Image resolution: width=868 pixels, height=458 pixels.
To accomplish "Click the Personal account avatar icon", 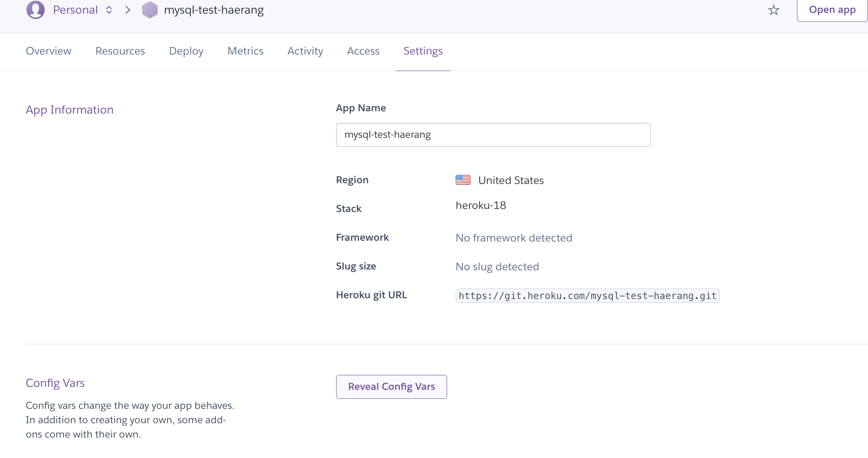I will coord(35,10).
